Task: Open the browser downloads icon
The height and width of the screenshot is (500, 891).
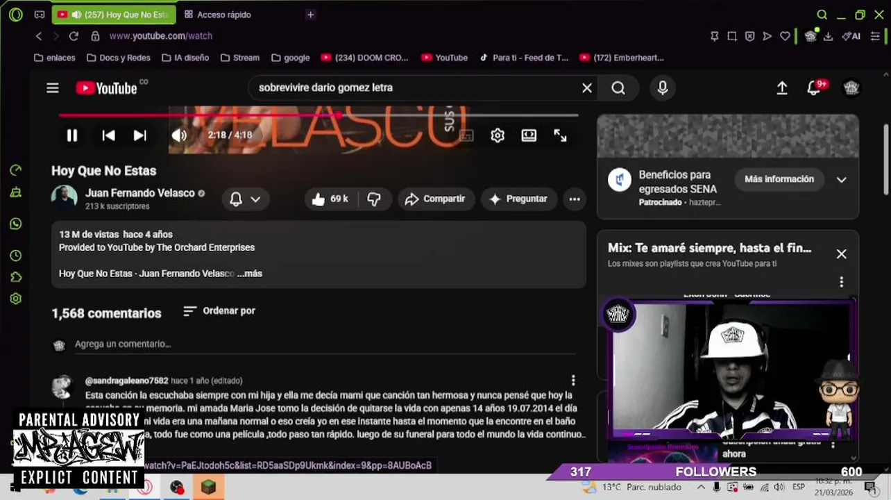Action: (828, 36)
